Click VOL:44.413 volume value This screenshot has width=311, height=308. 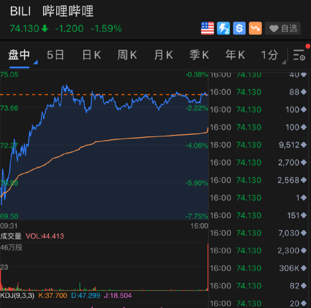pyautogui.click(x=45, y=236)
